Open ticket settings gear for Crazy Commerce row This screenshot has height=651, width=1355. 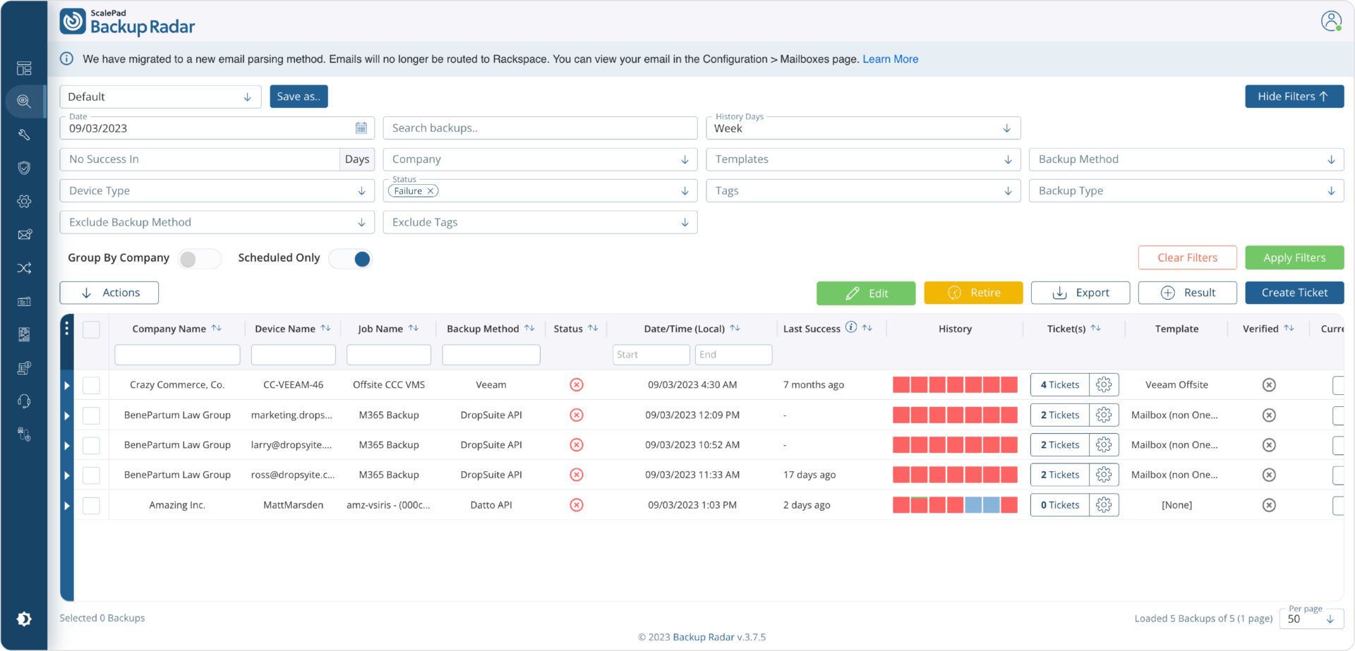pos(1104,384)
